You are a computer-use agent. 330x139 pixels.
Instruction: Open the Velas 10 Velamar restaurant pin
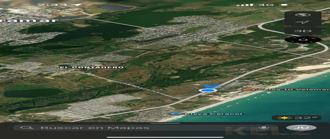coord(249,89)
